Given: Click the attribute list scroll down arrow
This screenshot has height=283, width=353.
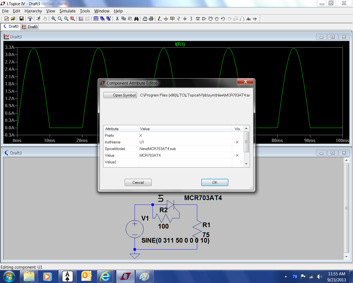Looking at the screenshot, I should point(246,164).
